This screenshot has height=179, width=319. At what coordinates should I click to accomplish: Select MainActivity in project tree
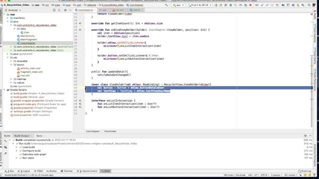27,36
